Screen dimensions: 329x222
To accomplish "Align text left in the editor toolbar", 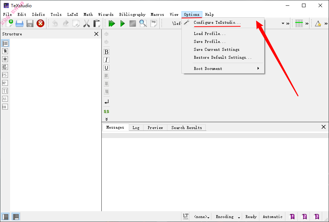I will 106,75.
